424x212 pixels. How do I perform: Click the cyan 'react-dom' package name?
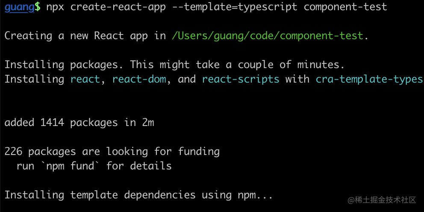139,79
